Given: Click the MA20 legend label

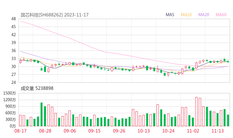Looking at the screenshot, I should pos(204,15).
